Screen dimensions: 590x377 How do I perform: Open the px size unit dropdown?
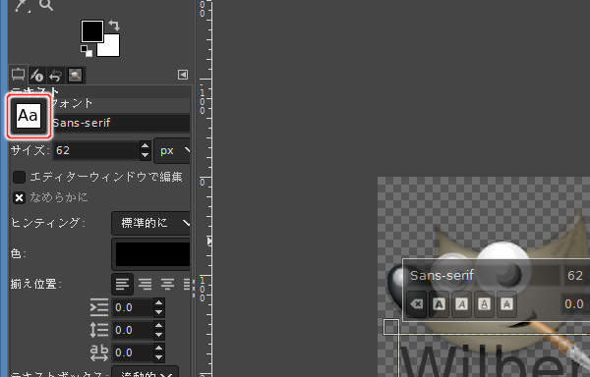coord(172,150)
